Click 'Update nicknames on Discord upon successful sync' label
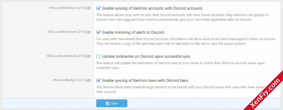Image resolution: width=283 pixels, height=110 pixels. (x=146, y=56)
